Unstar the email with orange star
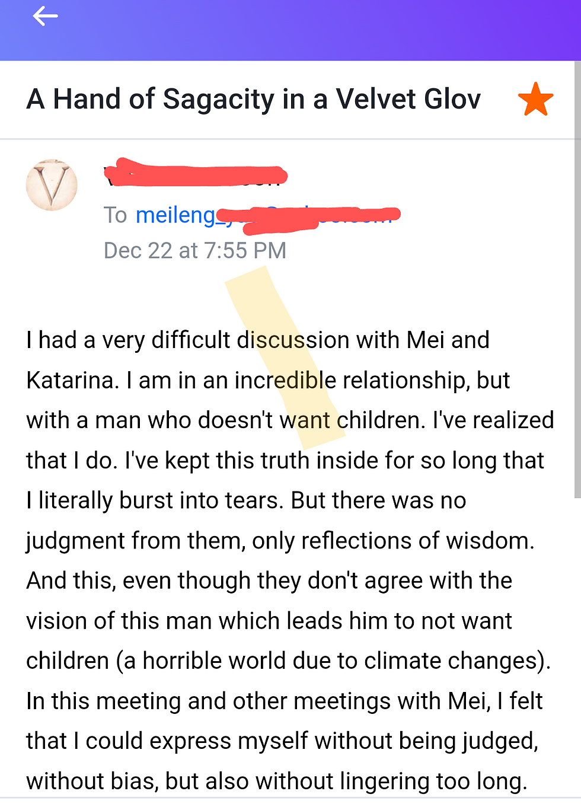 click(535, 99)
